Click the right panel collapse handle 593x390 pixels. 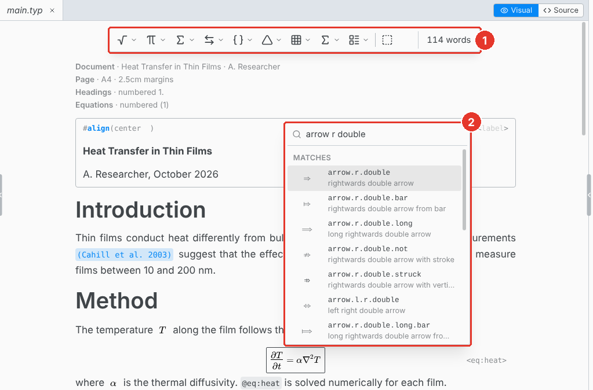pyautogui.click(x=589, y=195)
